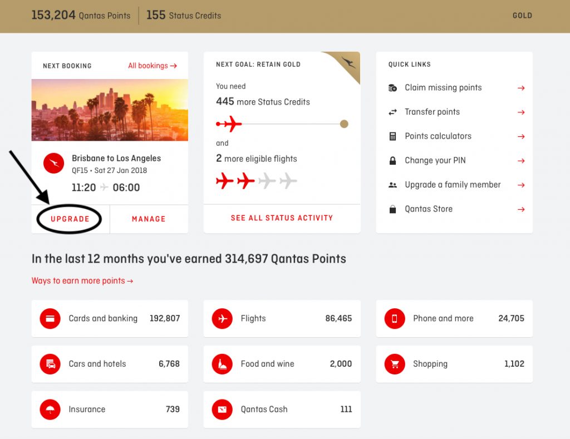Screen dimensions: 570x439
Task: Click the arrow next to Qantas Store
Action: pyautogui.click(x=521, y=209)
